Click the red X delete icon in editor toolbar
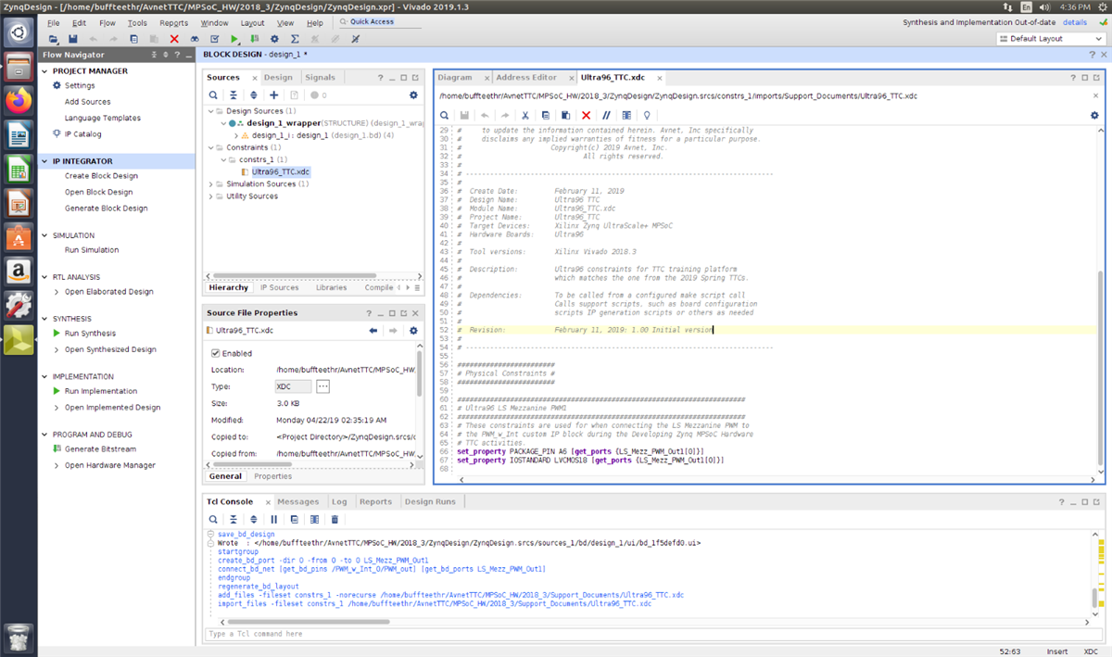 point(586,115)
